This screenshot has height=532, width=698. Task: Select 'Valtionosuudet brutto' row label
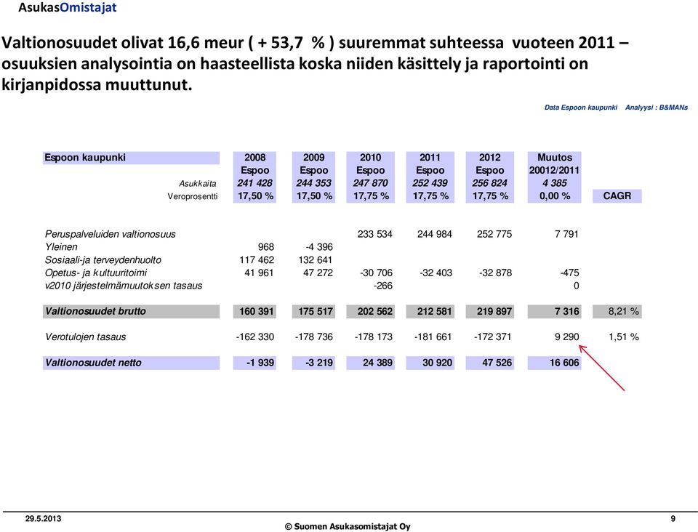click(131, 311)
